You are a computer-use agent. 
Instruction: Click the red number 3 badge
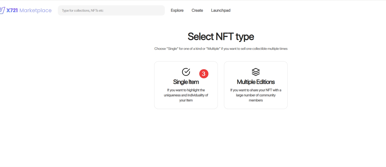coord(204,74)
